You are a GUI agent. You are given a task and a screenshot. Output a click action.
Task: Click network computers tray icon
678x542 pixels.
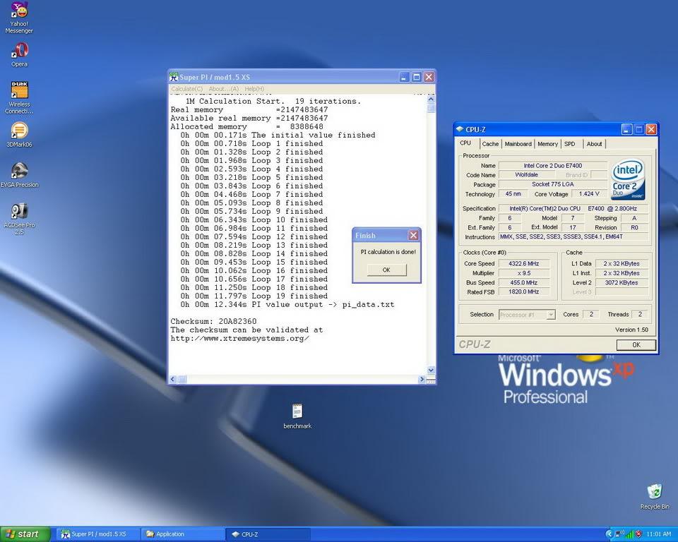pyautogui.click(x=619, y=534)
